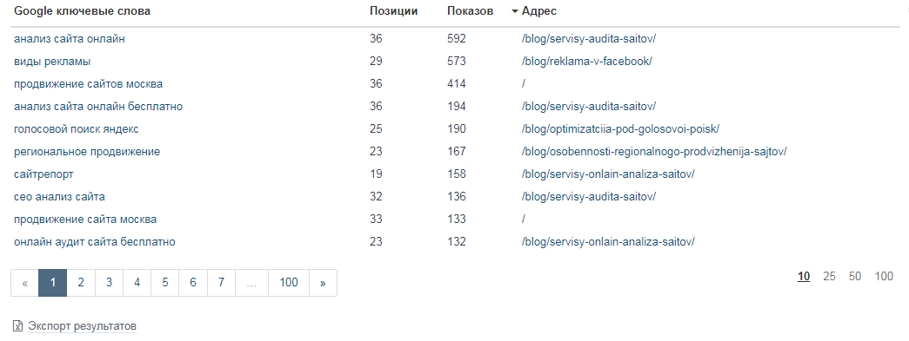Click the pagination ellipsis item
This screenshot has height=341, width=909.
click(251, 283)
